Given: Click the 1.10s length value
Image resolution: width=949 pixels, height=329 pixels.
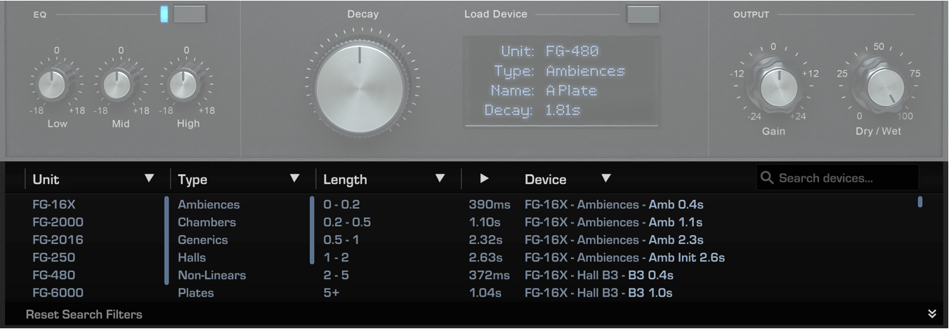Looking at the screenshot, I should (x=485, y=222).
